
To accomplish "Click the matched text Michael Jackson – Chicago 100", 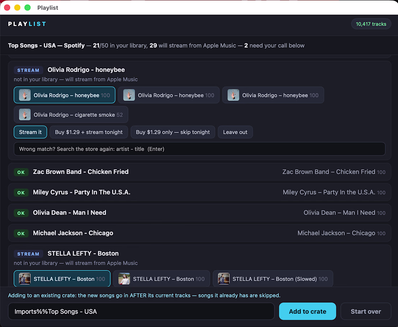I will (341, 233).
